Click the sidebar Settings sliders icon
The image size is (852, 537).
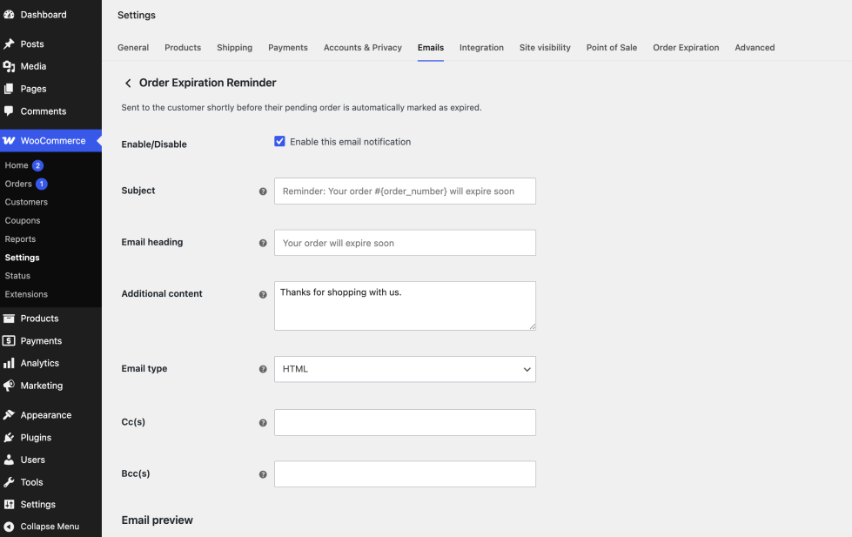pos(9,505)
